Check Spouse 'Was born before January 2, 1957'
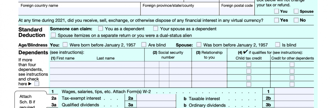332x108 pixels. 199,45
